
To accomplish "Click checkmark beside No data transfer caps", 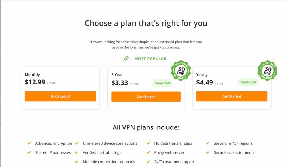I will [148, 143].
